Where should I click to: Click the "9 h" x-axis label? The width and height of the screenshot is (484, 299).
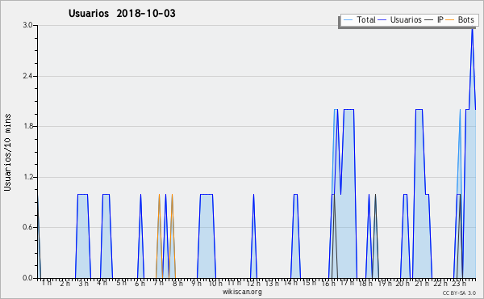click(196, 283)
